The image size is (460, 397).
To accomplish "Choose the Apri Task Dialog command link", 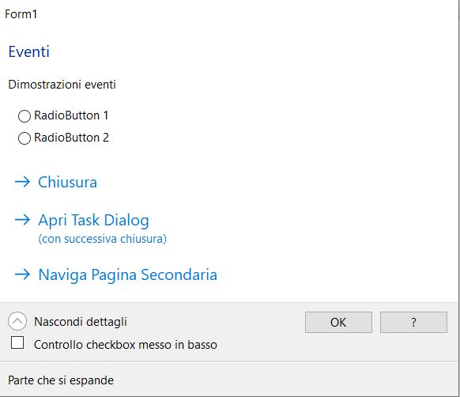I will point(93,220).
